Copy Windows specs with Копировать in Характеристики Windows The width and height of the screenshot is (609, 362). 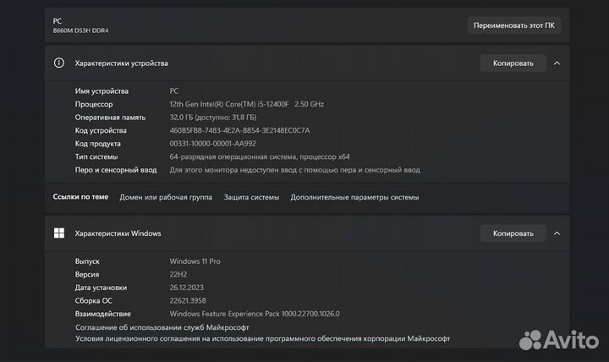(513, 233)
